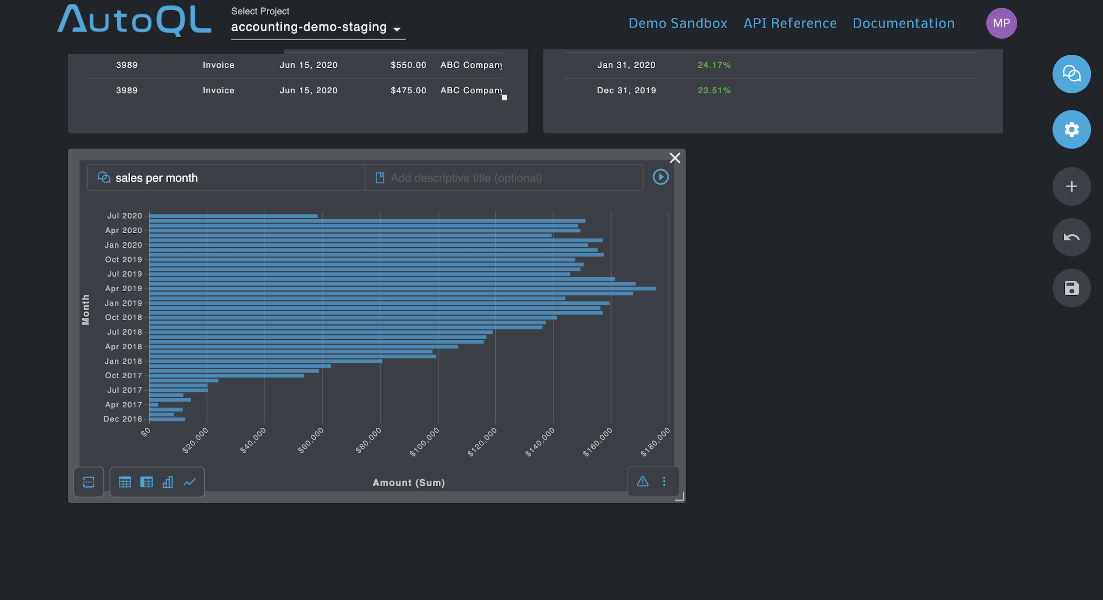The image size is (1103, 600).
Task: Open API Reference link
Action: (790, 23)
